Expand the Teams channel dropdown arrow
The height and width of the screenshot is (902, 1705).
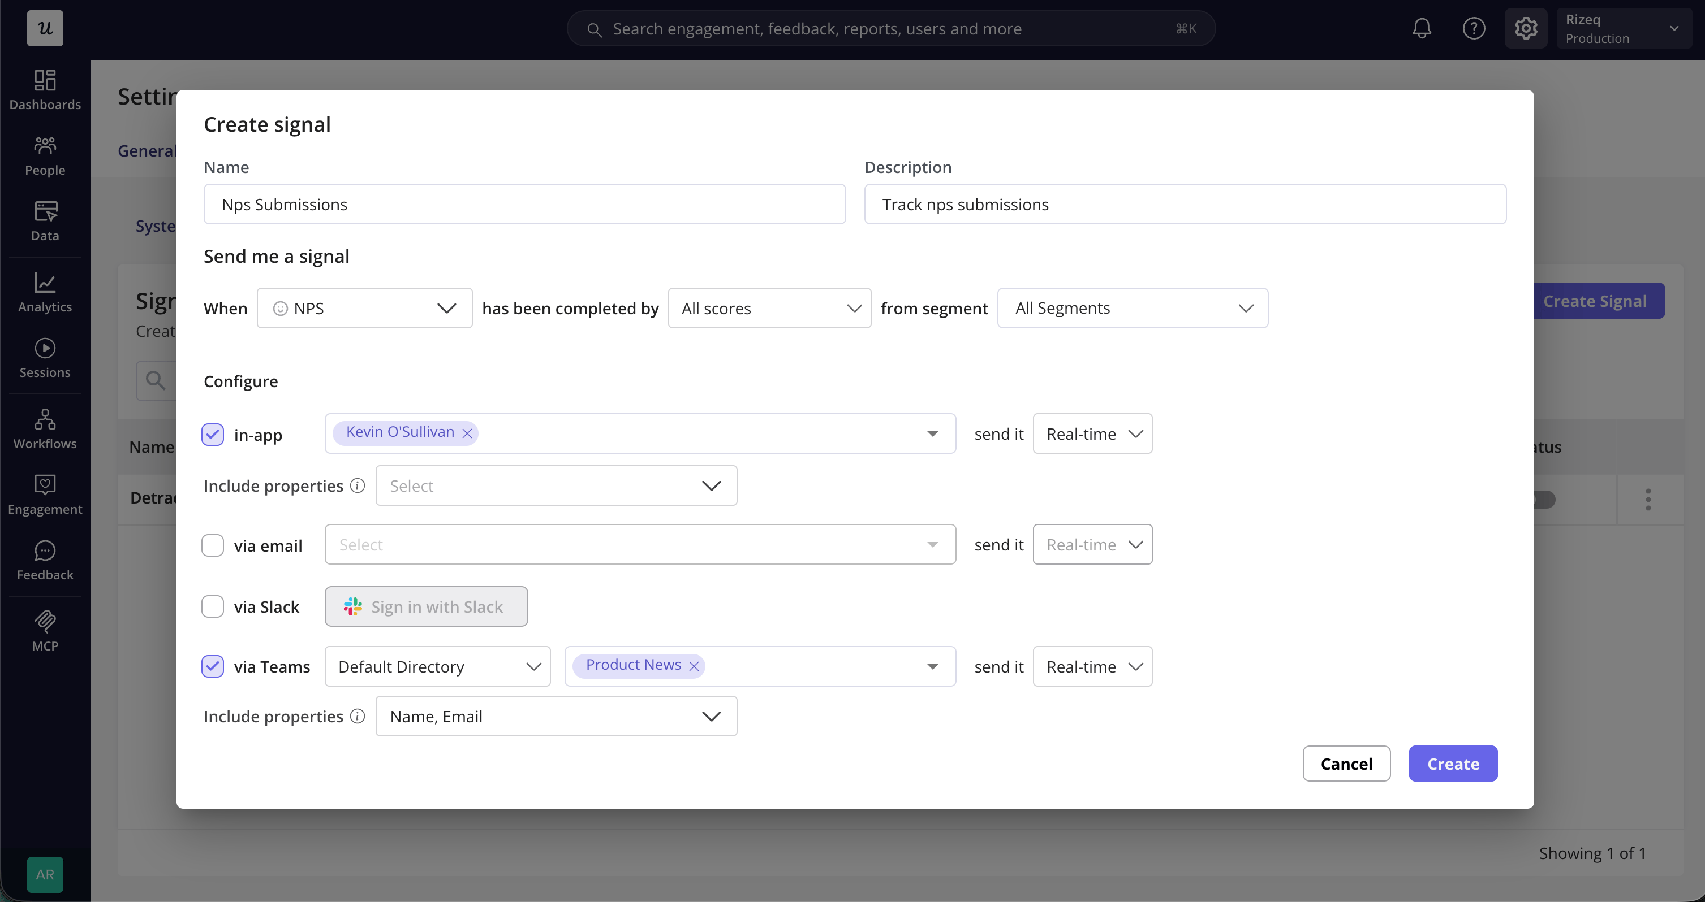933,666
